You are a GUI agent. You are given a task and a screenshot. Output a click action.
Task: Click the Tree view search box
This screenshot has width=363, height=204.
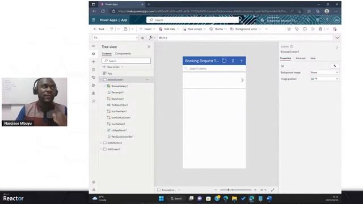(x=126, y=61)
